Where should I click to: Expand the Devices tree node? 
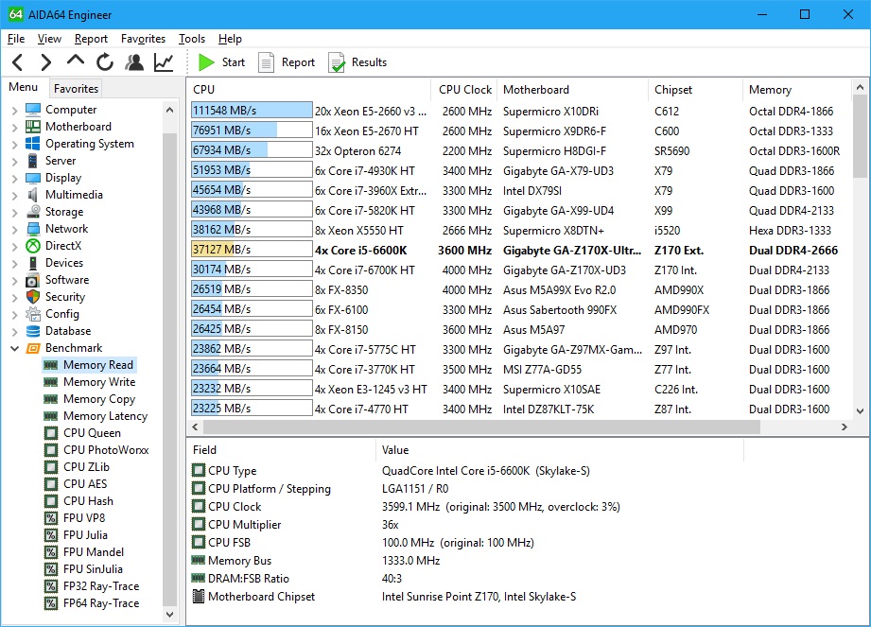(15, 263)
